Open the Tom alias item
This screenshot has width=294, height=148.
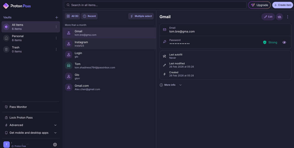(x=109, y=66)
